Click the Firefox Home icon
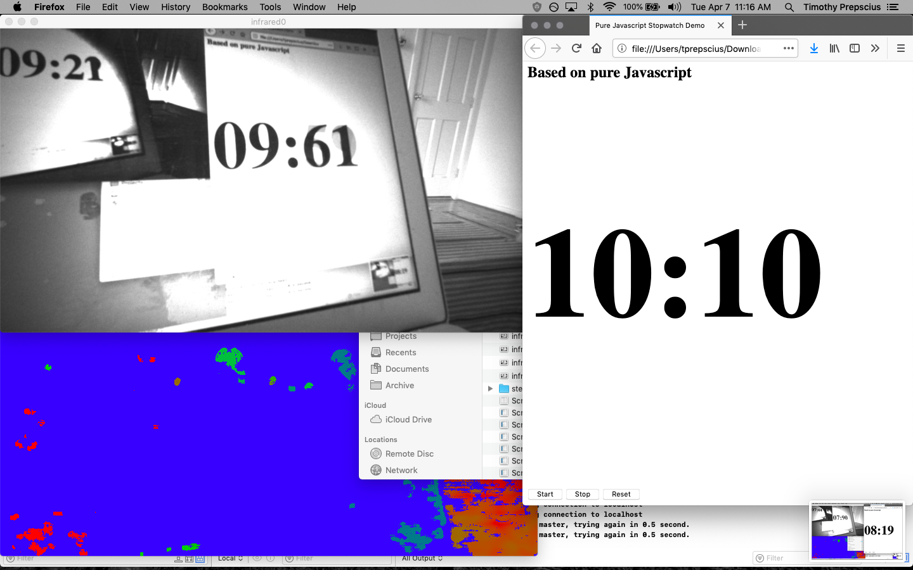This screenshot has width=913, height=570. coord(596,48)
